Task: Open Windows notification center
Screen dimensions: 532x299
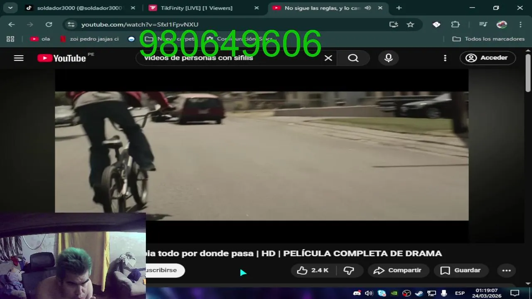Action: [515, 293]
